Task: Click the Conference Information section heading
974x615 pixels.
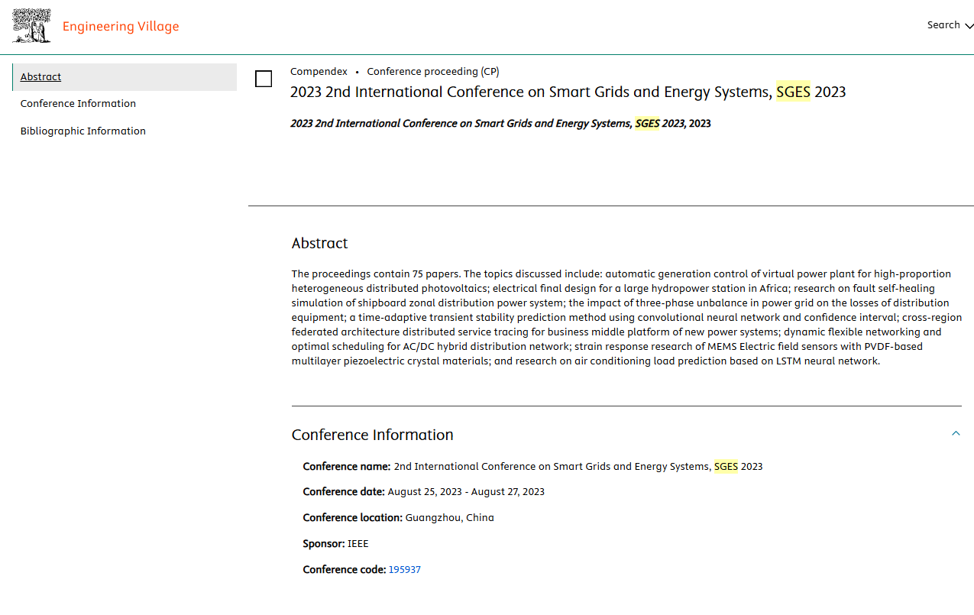Action: coord(373,435)
